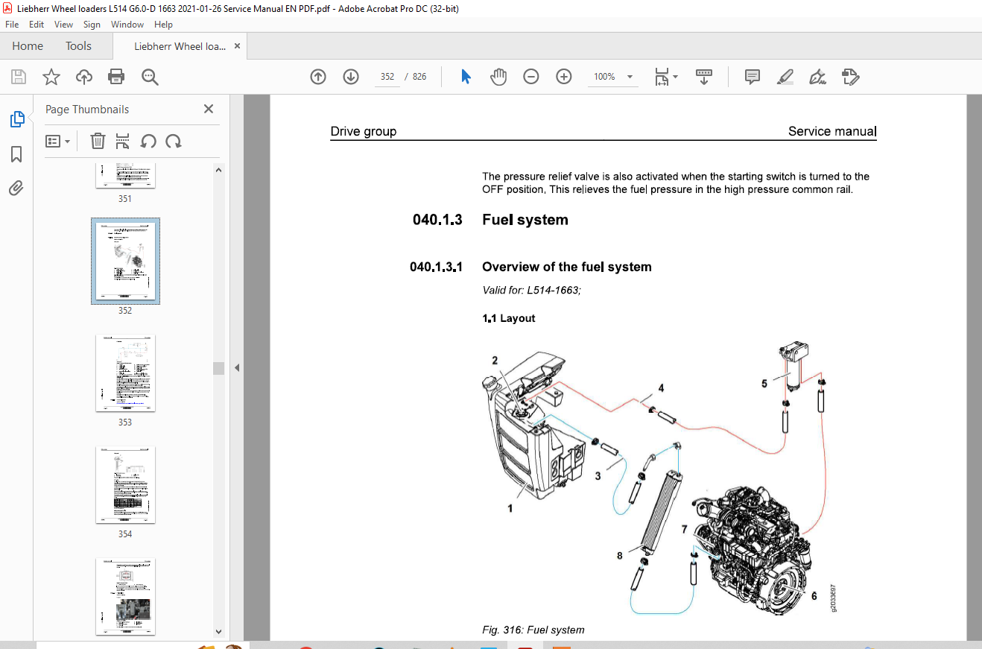
Task: Click the stamp and share tool icon
Action: [851, 77]
